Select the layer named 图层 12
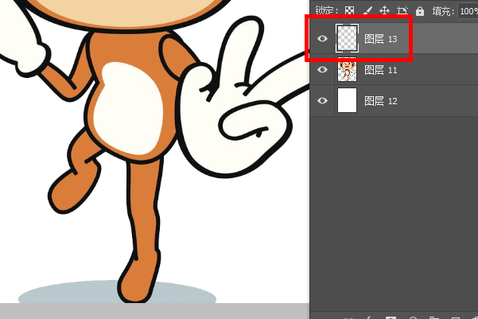 click(x=381, y=101)
